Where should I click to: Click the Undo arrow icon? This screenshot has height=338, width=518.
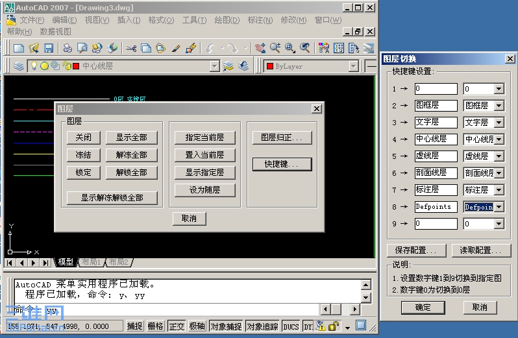[x=210, y=49]
